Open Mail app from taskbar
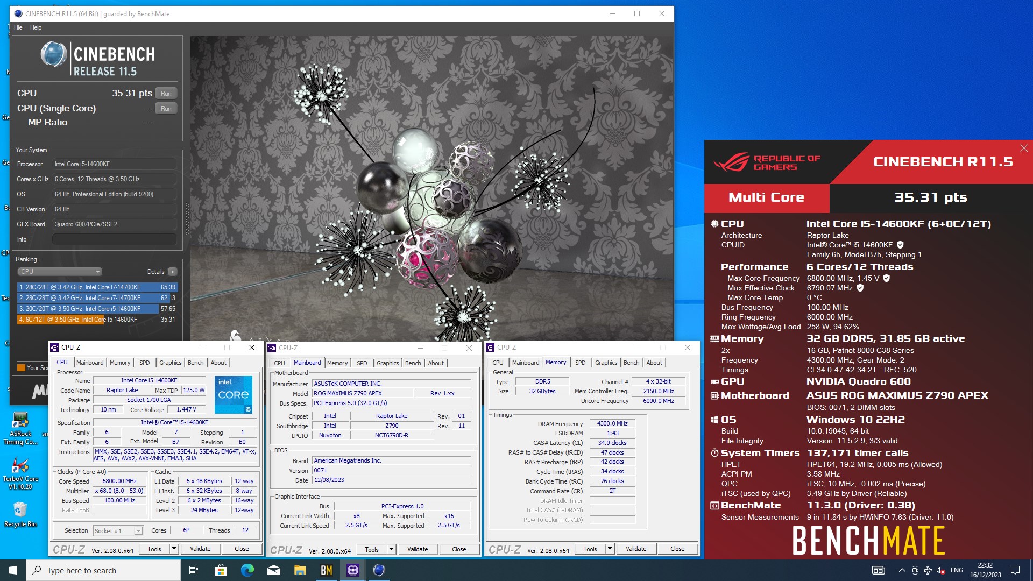 click(x=273, y=570)
